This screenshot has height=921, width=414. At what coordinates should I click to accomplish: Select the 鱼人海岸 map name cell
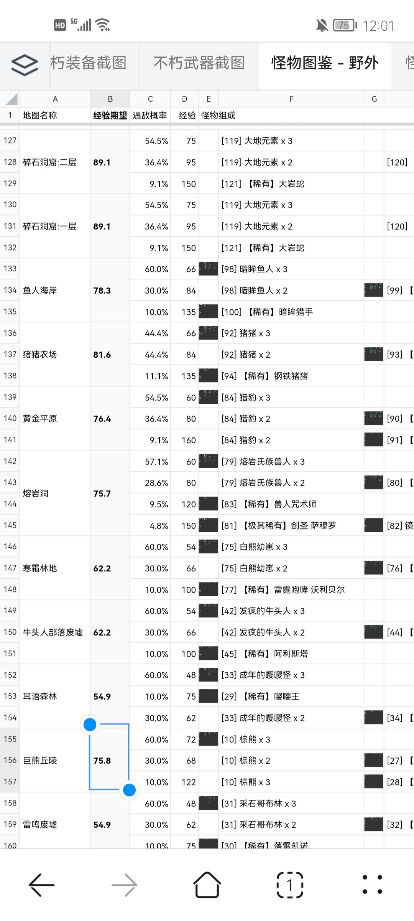pyautogui.click(x=55, y=290)
